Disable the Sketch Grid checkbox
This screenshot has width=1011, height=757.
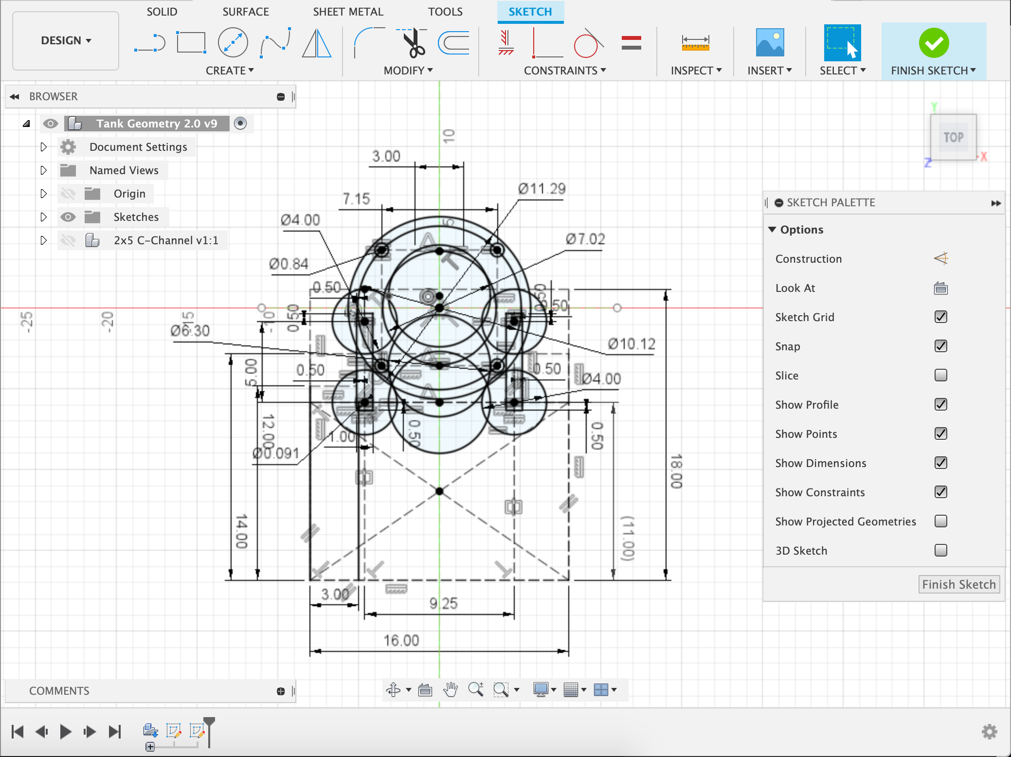coord(940,317)
